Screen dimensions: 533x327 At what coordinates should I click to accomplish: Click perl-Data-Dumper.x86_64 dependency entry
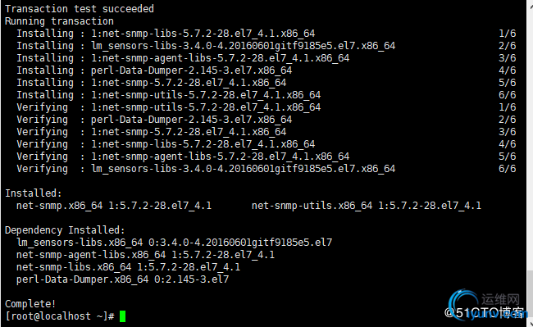coord(83,279)
